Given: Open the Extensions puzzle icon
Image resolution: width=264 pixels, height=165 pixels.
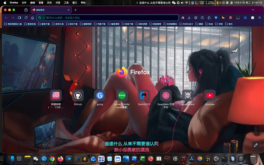Looking at the screenshot, I should tap(209, 18).
